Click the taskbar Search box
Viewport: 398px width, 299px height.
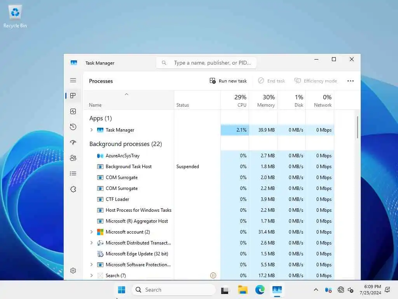coord(174,290)
